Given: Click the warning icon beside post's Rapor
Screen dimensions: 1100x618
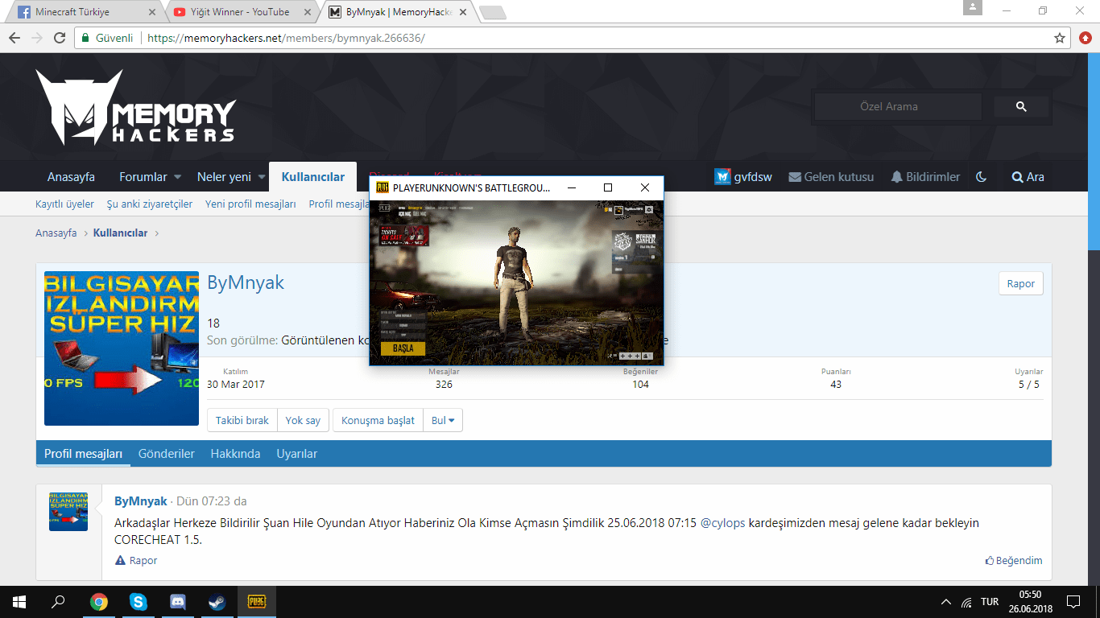Looking at the screenshot, I should pyautogui.click(x=120, y=560).
